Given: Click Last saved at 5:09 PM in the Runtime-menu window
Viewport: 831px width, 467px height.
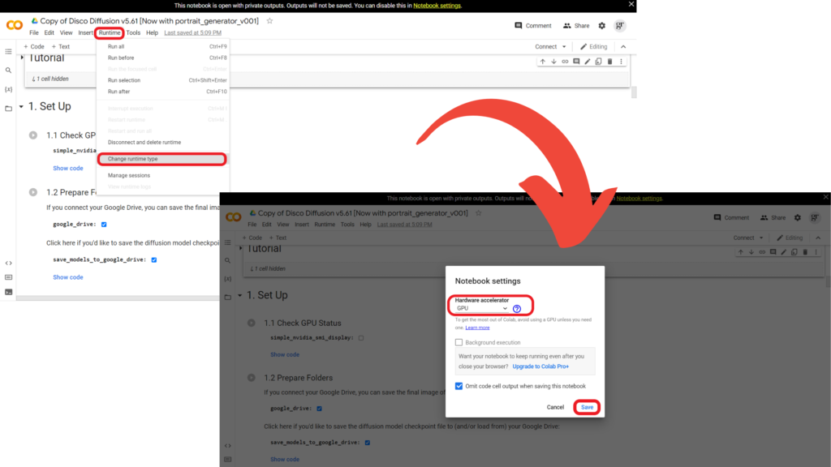Looking at the screenshot, I should (x=193, y=32).
